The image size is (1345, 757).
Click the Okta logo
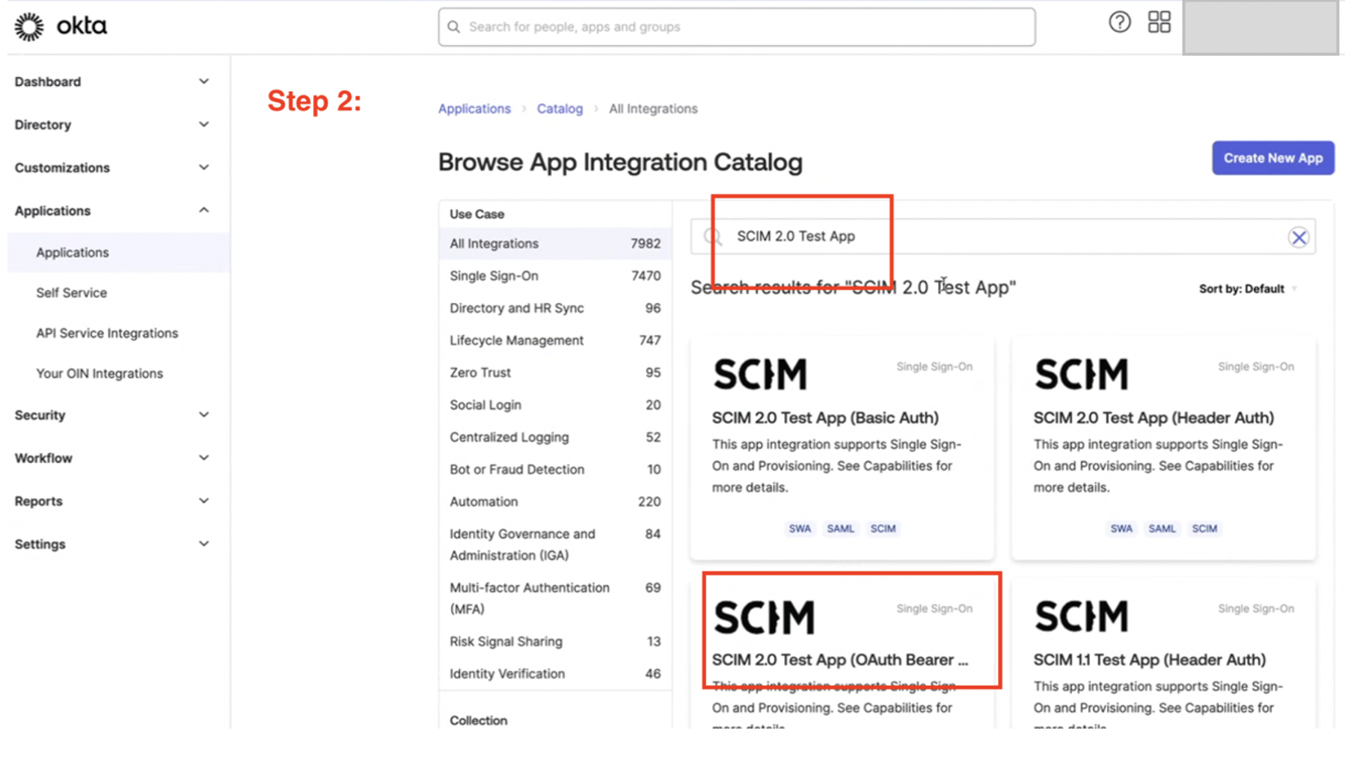click(x=61, y=26)
